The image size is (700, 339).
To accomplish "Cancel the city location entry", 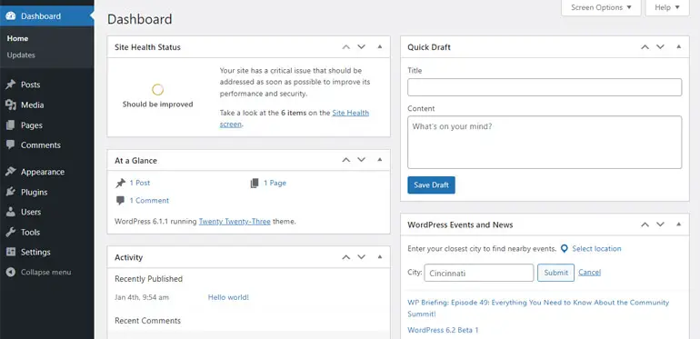I will pos(589,272).
